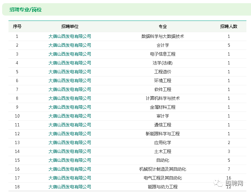Select the 自动化 major cell
This screenshot has height=194, width=251.
163,160
